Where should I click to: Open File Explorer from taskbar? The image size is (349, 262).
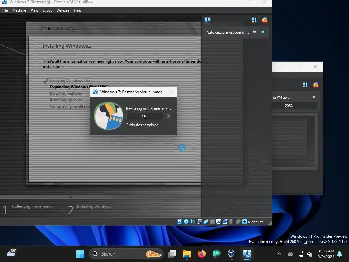[x=187, y=254]
